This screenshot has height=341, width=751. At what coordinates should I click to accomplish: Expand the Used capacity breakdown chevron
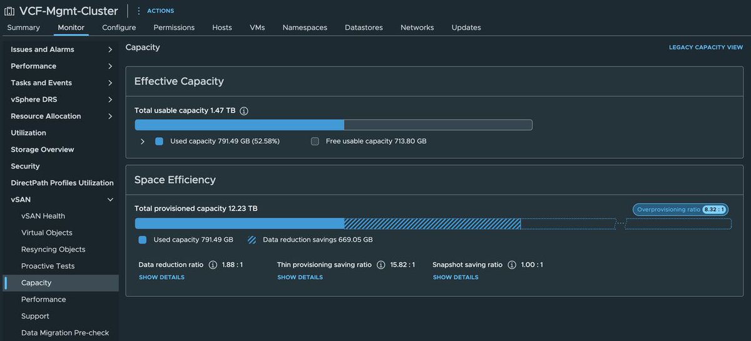(142, 142)
